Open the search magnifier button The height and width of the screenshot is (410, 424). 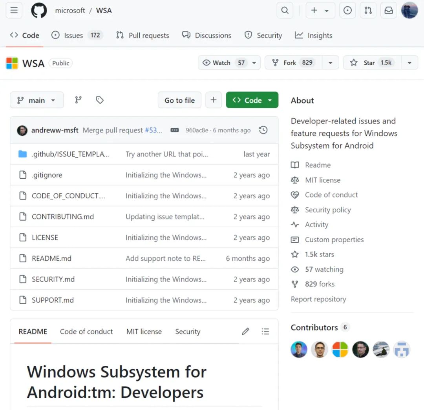[285, 10]
